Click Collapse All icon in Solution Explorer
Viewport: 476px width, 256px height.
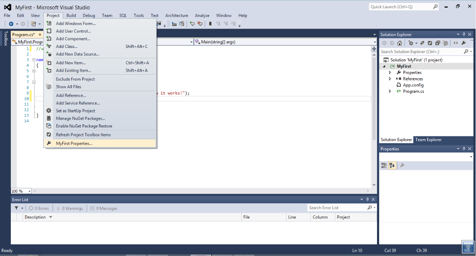pyautogui.click(x=438, y=43)
